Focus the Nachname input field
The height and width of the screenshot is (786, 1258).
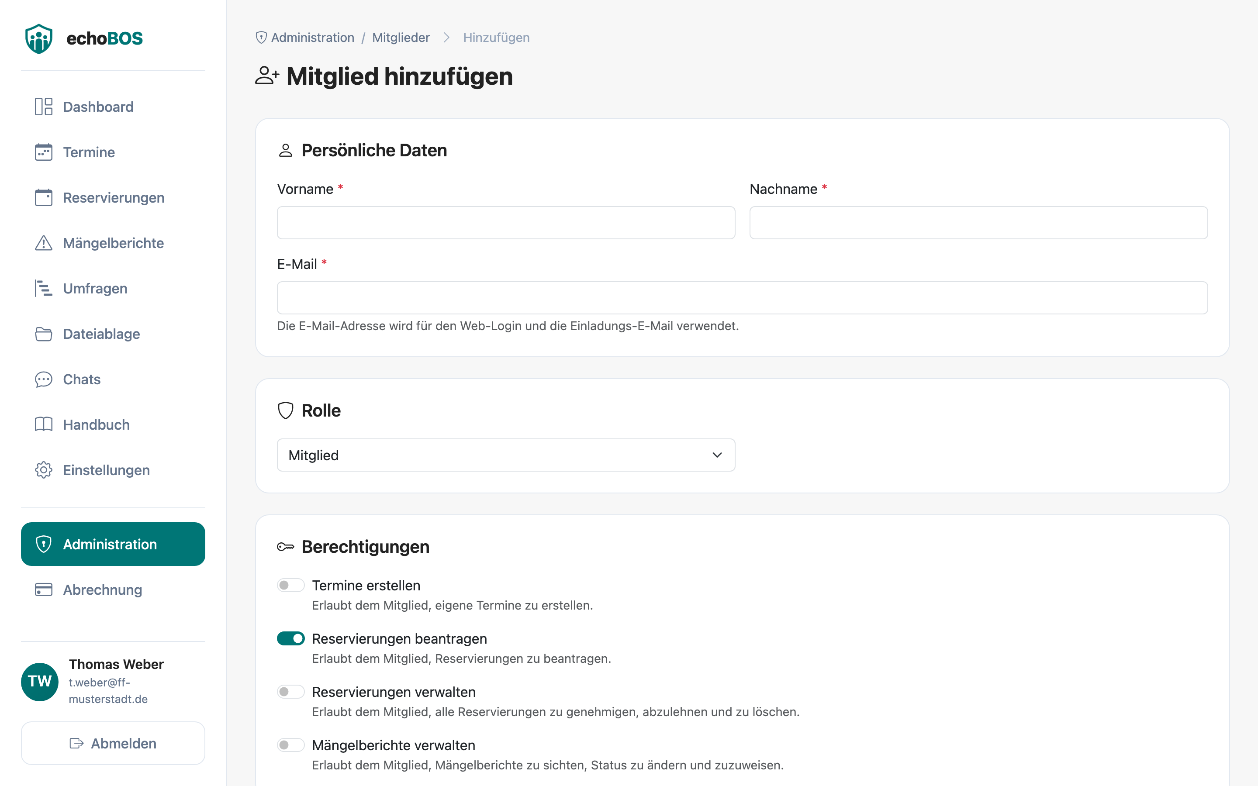tap(978, 223)
